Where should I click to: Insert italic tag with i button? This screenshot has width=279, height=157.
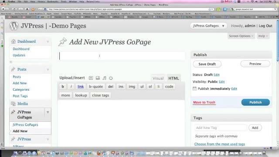point(71,86)
